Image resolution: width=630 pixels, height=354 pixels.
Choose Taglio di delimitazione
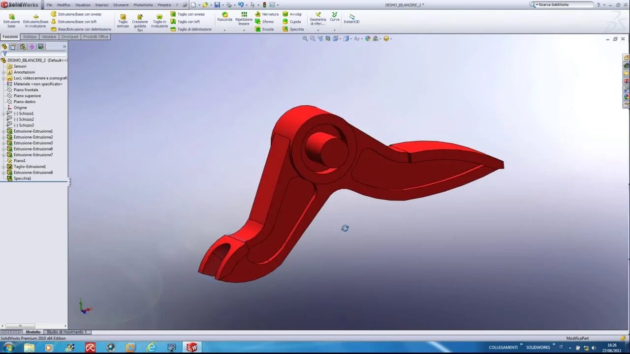pos(191,29)
